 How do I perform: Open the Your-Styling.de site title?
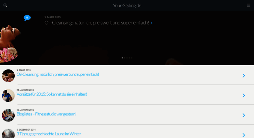pos(127,6)
